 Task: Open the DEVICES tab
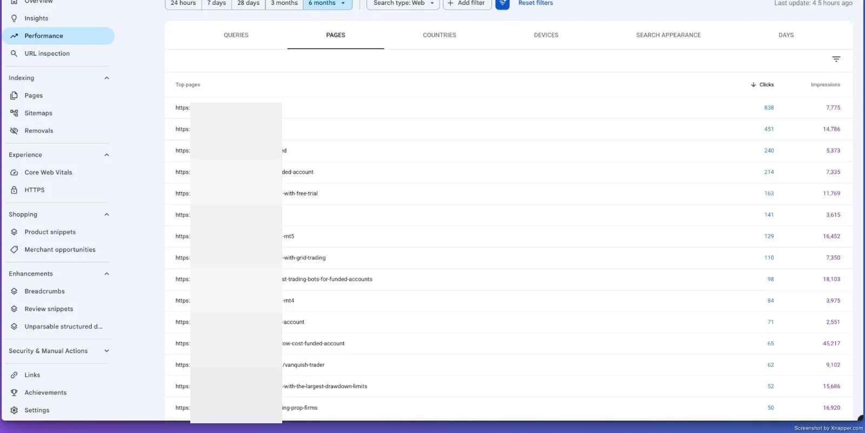point(546,35)
